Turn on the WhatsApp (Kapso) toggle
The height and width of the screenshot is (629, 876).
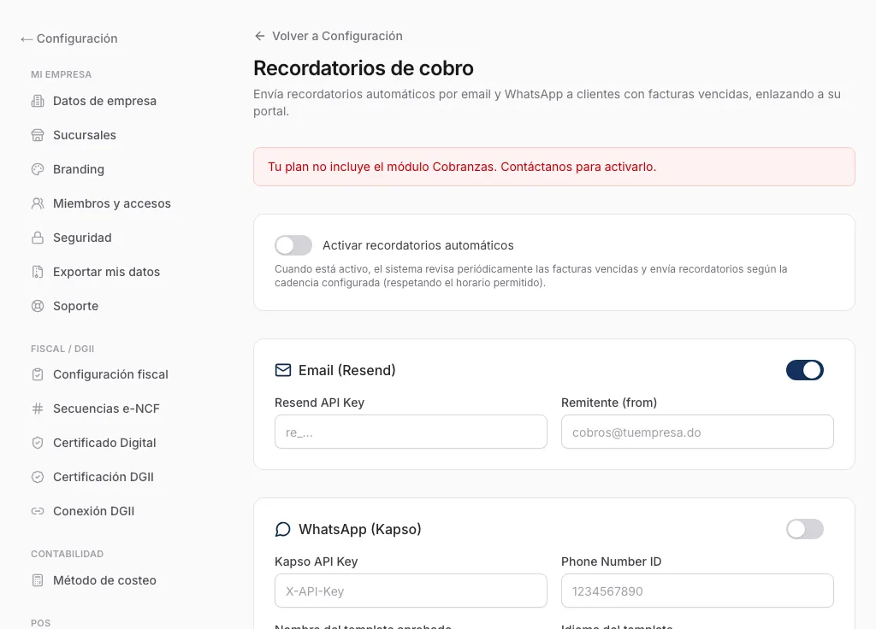point(804,529)
